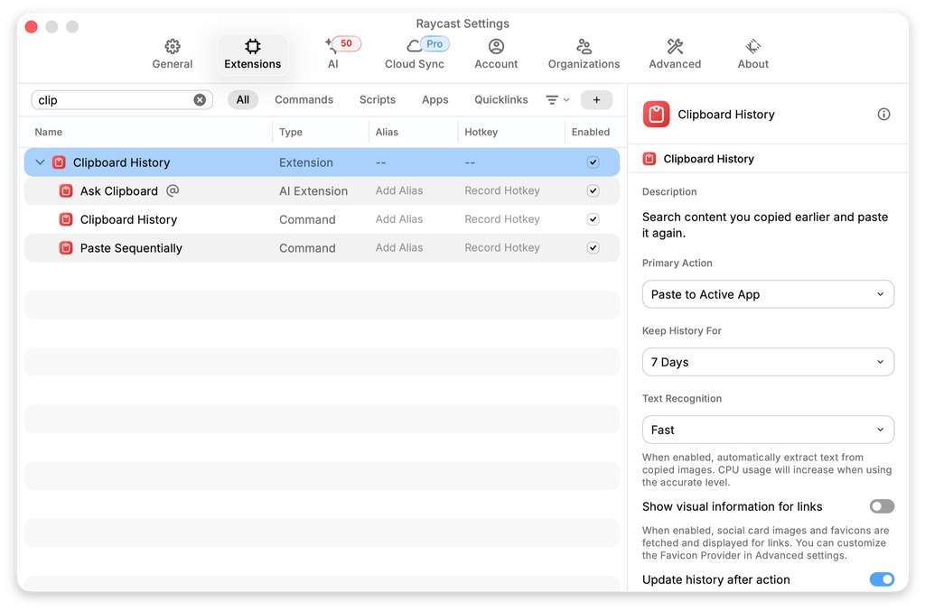The image size is (925, 611).
Task: Turn off Update history after action
Action: coord(882,579)
